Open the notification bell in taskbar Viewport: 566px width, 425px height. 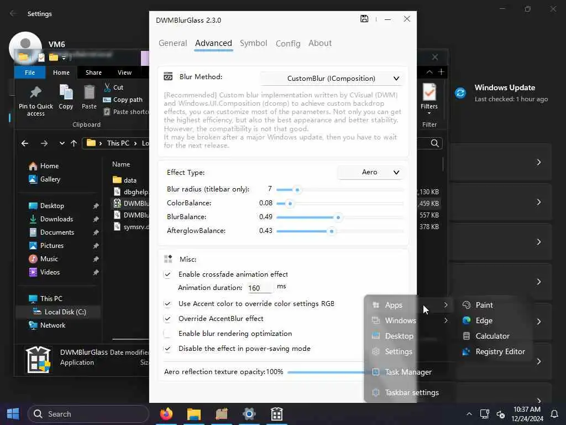tap(554, 414)
